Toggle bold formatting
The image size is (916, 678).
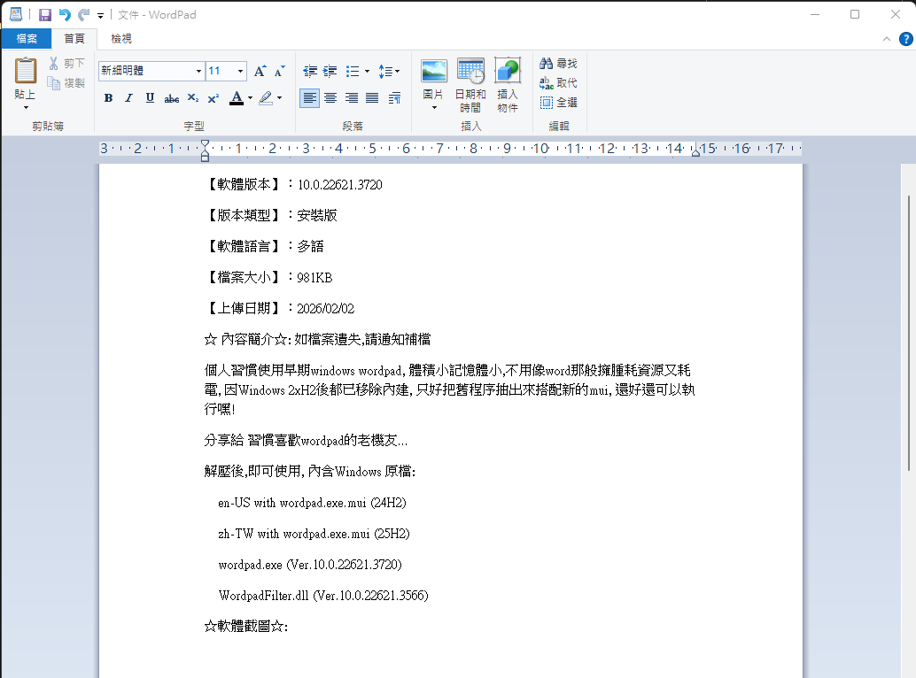click(x=108, y=98)
